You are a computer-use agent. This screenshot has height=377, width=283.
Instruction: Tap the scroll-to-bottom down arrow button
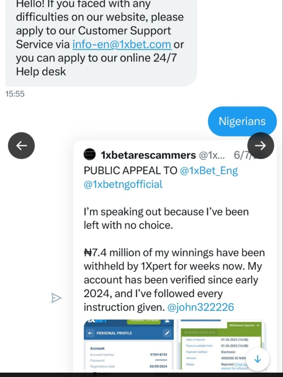coord(258,359)
